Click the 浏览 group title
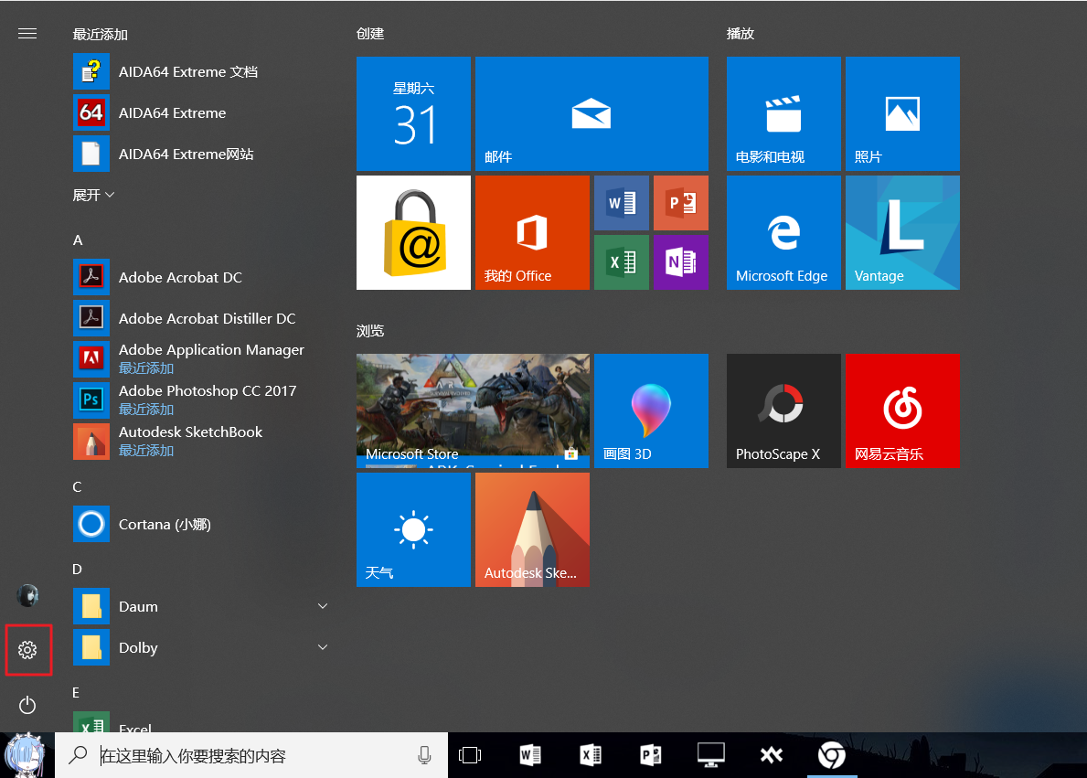The height and width of the screenshot is (778, 1087). click(x=370, y=331)
